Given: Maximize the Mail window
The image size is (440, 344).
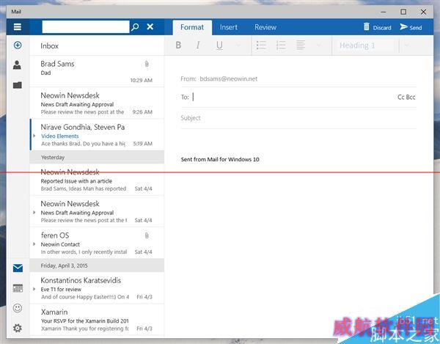Looking at the screenshot, I should (403, 12).
